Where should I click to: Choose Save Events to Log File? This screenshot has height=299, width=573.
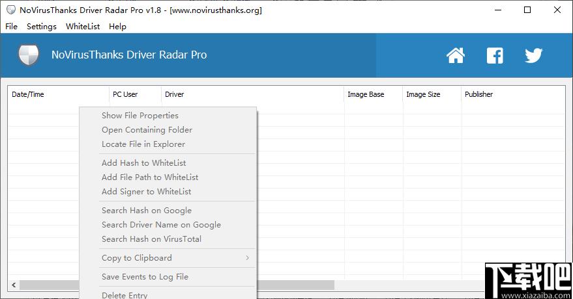(168, 277)
